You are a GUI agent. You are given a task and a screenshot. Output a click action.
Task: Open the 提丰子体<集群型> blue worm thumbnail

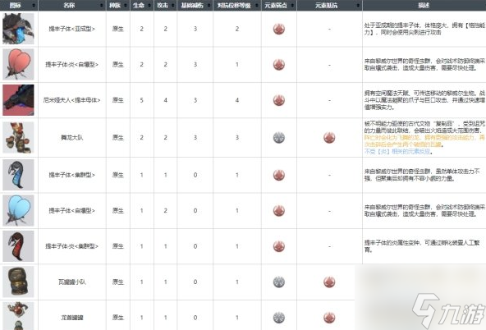[18, 175]
